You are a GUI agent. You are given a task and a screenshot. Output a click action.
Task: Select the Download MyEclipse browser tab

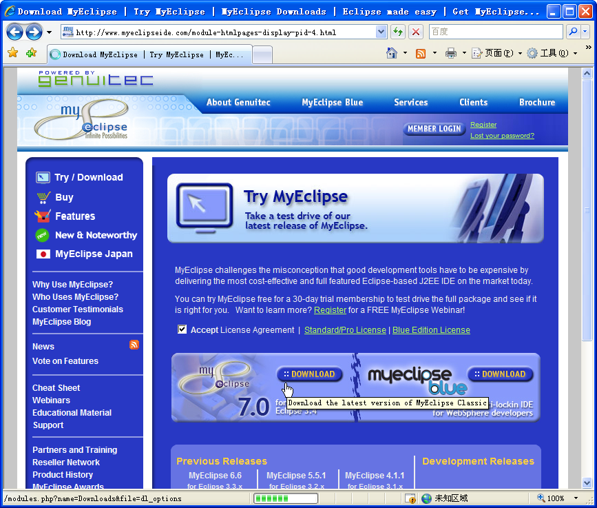click(149, 54)
